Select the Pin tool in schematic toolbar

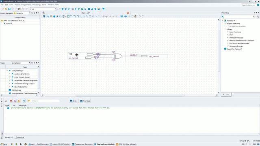point(64,16)
